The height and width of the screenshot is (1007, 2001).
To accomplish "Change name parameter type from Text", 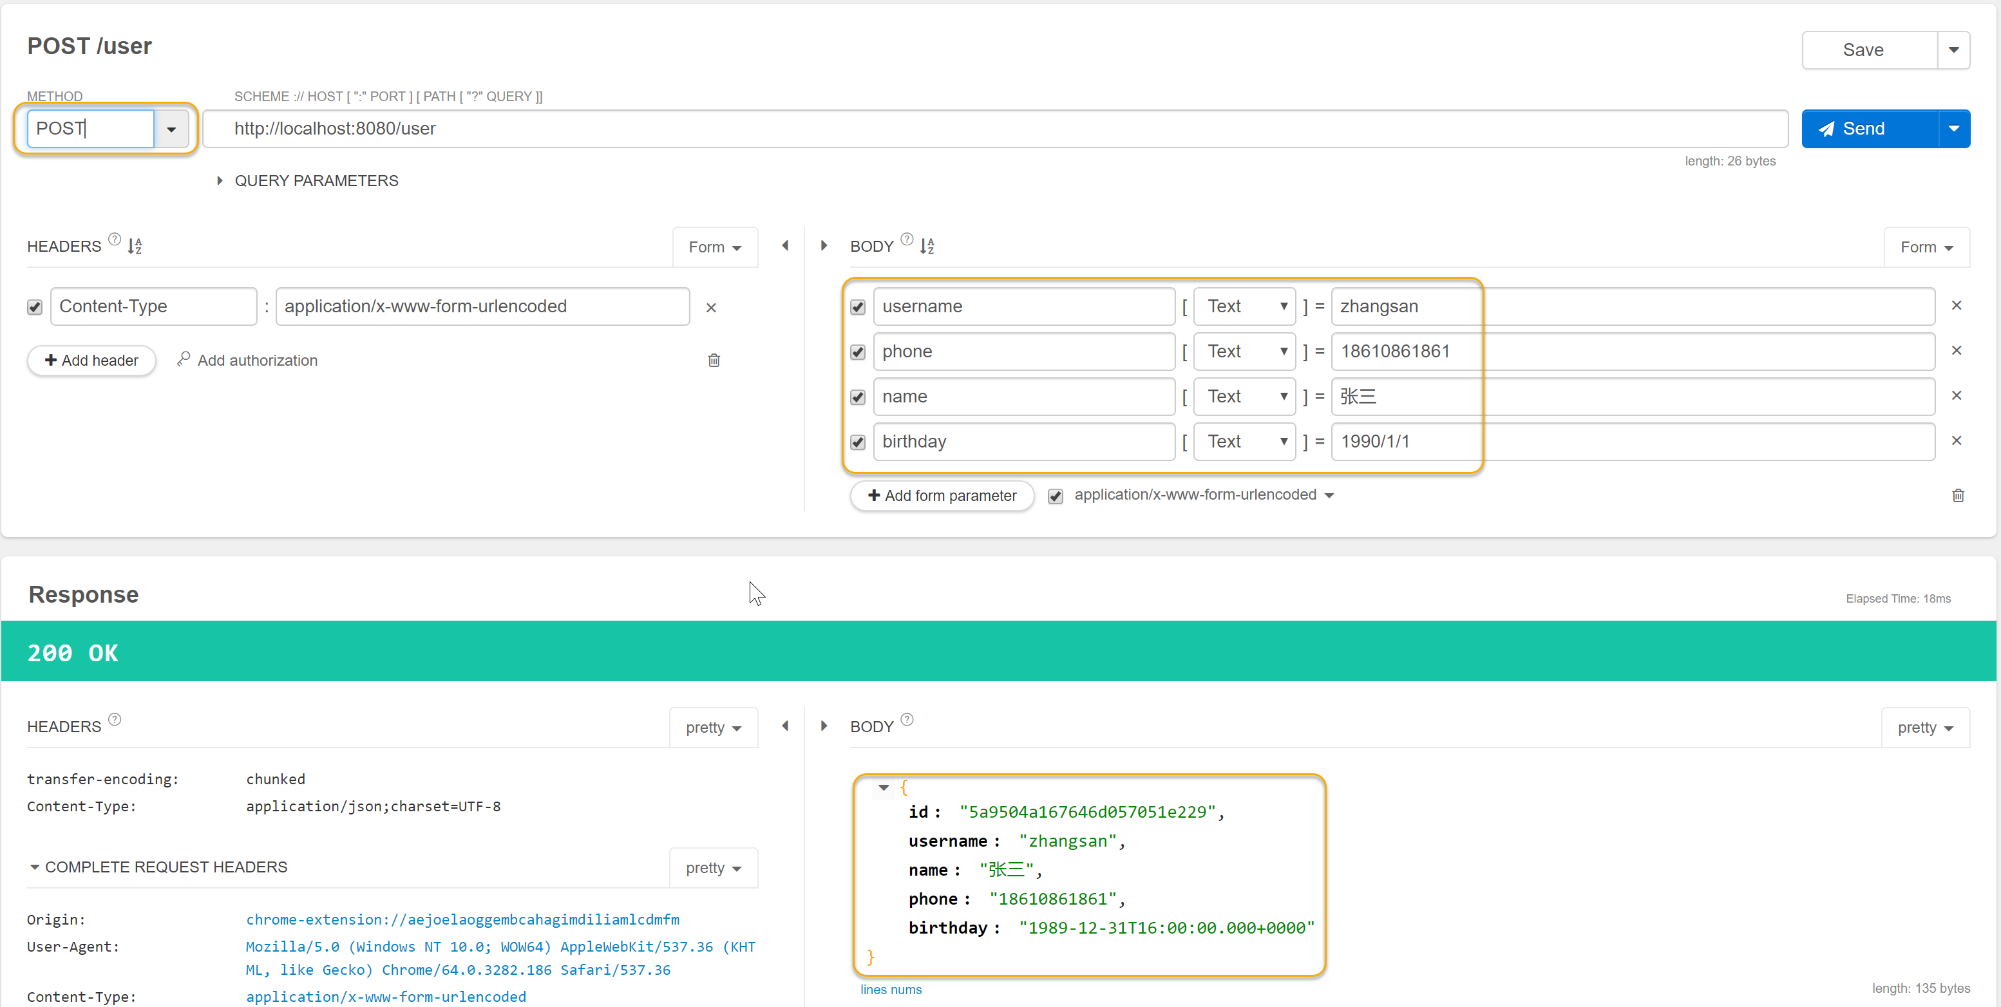I will tap(1244, 397).
